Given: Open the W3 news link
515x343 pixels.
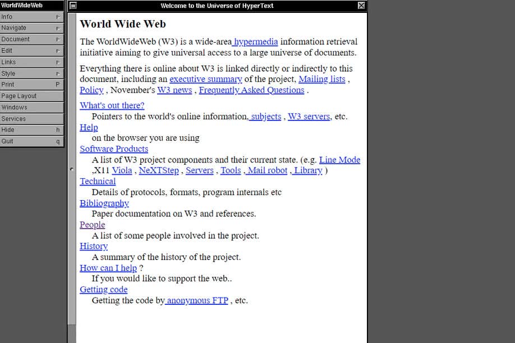Looking at the screenshot, I should click(174, 90).
